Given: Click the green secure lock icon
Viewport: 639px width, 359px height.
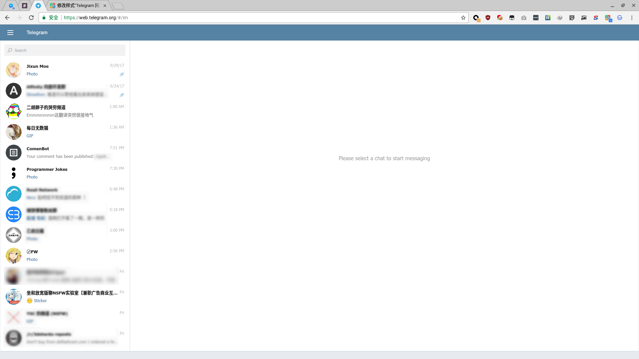Looking at the screenshot, I should pyautogui.click(x=44, y=18).
